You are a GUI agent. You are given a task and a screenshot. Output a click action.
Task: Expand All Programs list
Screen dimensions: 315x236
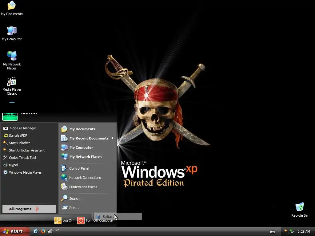click(29, 209)
